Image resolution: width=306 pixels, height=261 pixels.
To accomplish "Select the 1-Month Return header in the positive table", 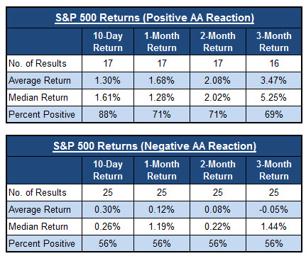I will tap(162, 42).
